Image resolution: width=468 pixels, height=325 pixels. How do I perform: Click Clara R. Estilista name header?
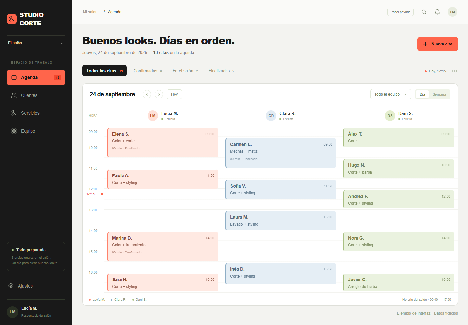[288, 116]
